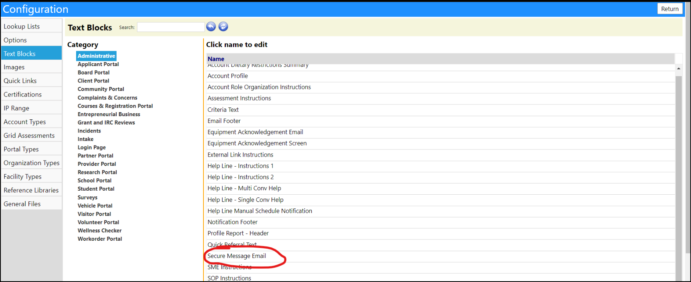Select Text Blocks sidebar item

tap(31, 54)
